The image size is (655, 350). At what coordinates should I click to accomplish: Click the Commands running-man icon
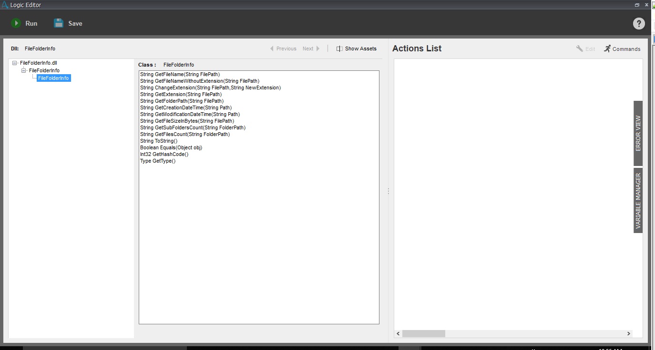(607, 49)
